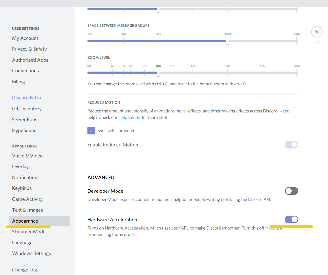328x275 pixels.
Task: Follow the Discord API link
Action: [259, 199]
